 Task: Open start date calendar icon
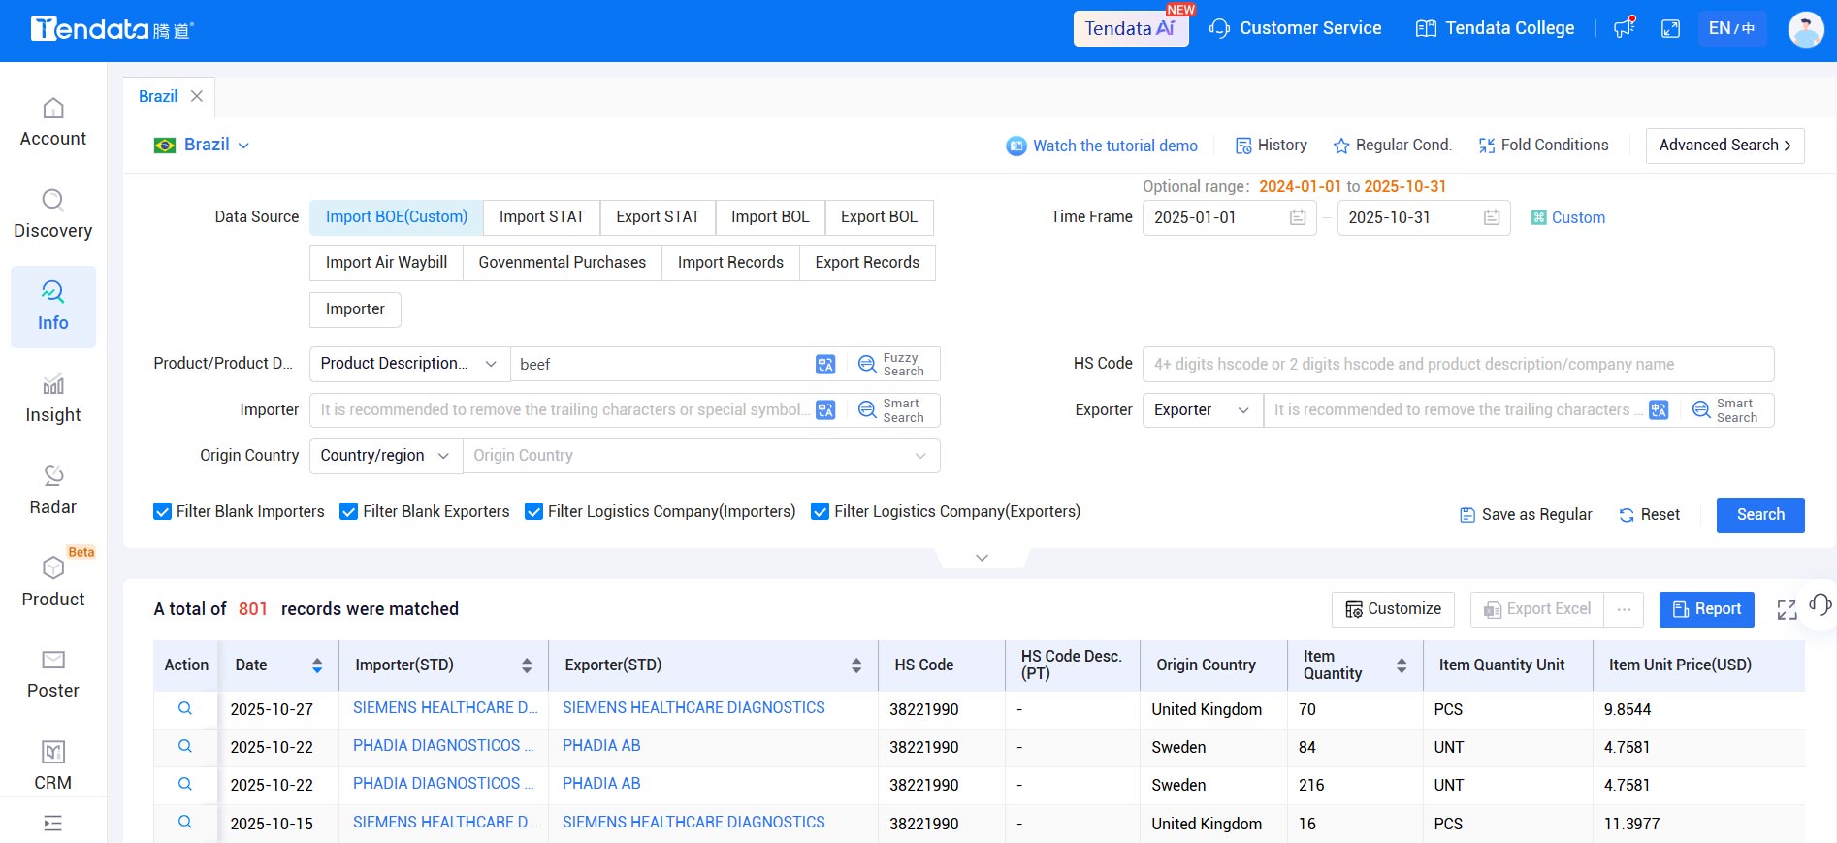(x=1298, y=217)
